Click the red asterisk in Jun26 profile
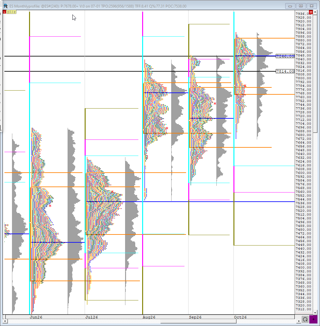The image size is (320, 326). pos(50,206)
